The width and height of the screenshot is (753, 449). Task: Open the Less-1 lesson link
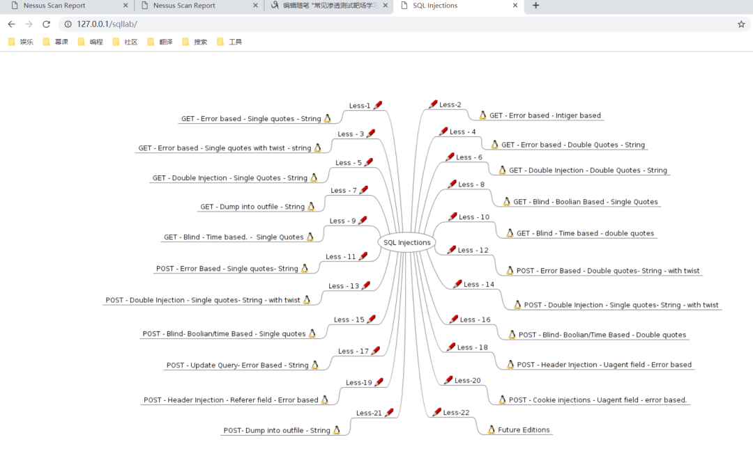coord(360,106)
